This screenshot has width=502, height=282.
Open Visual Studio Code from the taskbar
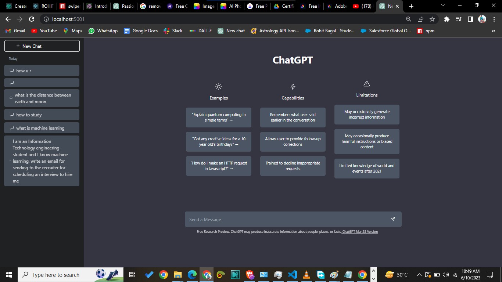[292, 275]
